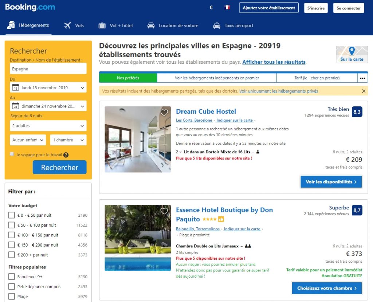Click the Espagne destination input field
The width and height of the screenshot is (373, 302).
(x=48, y=69)
